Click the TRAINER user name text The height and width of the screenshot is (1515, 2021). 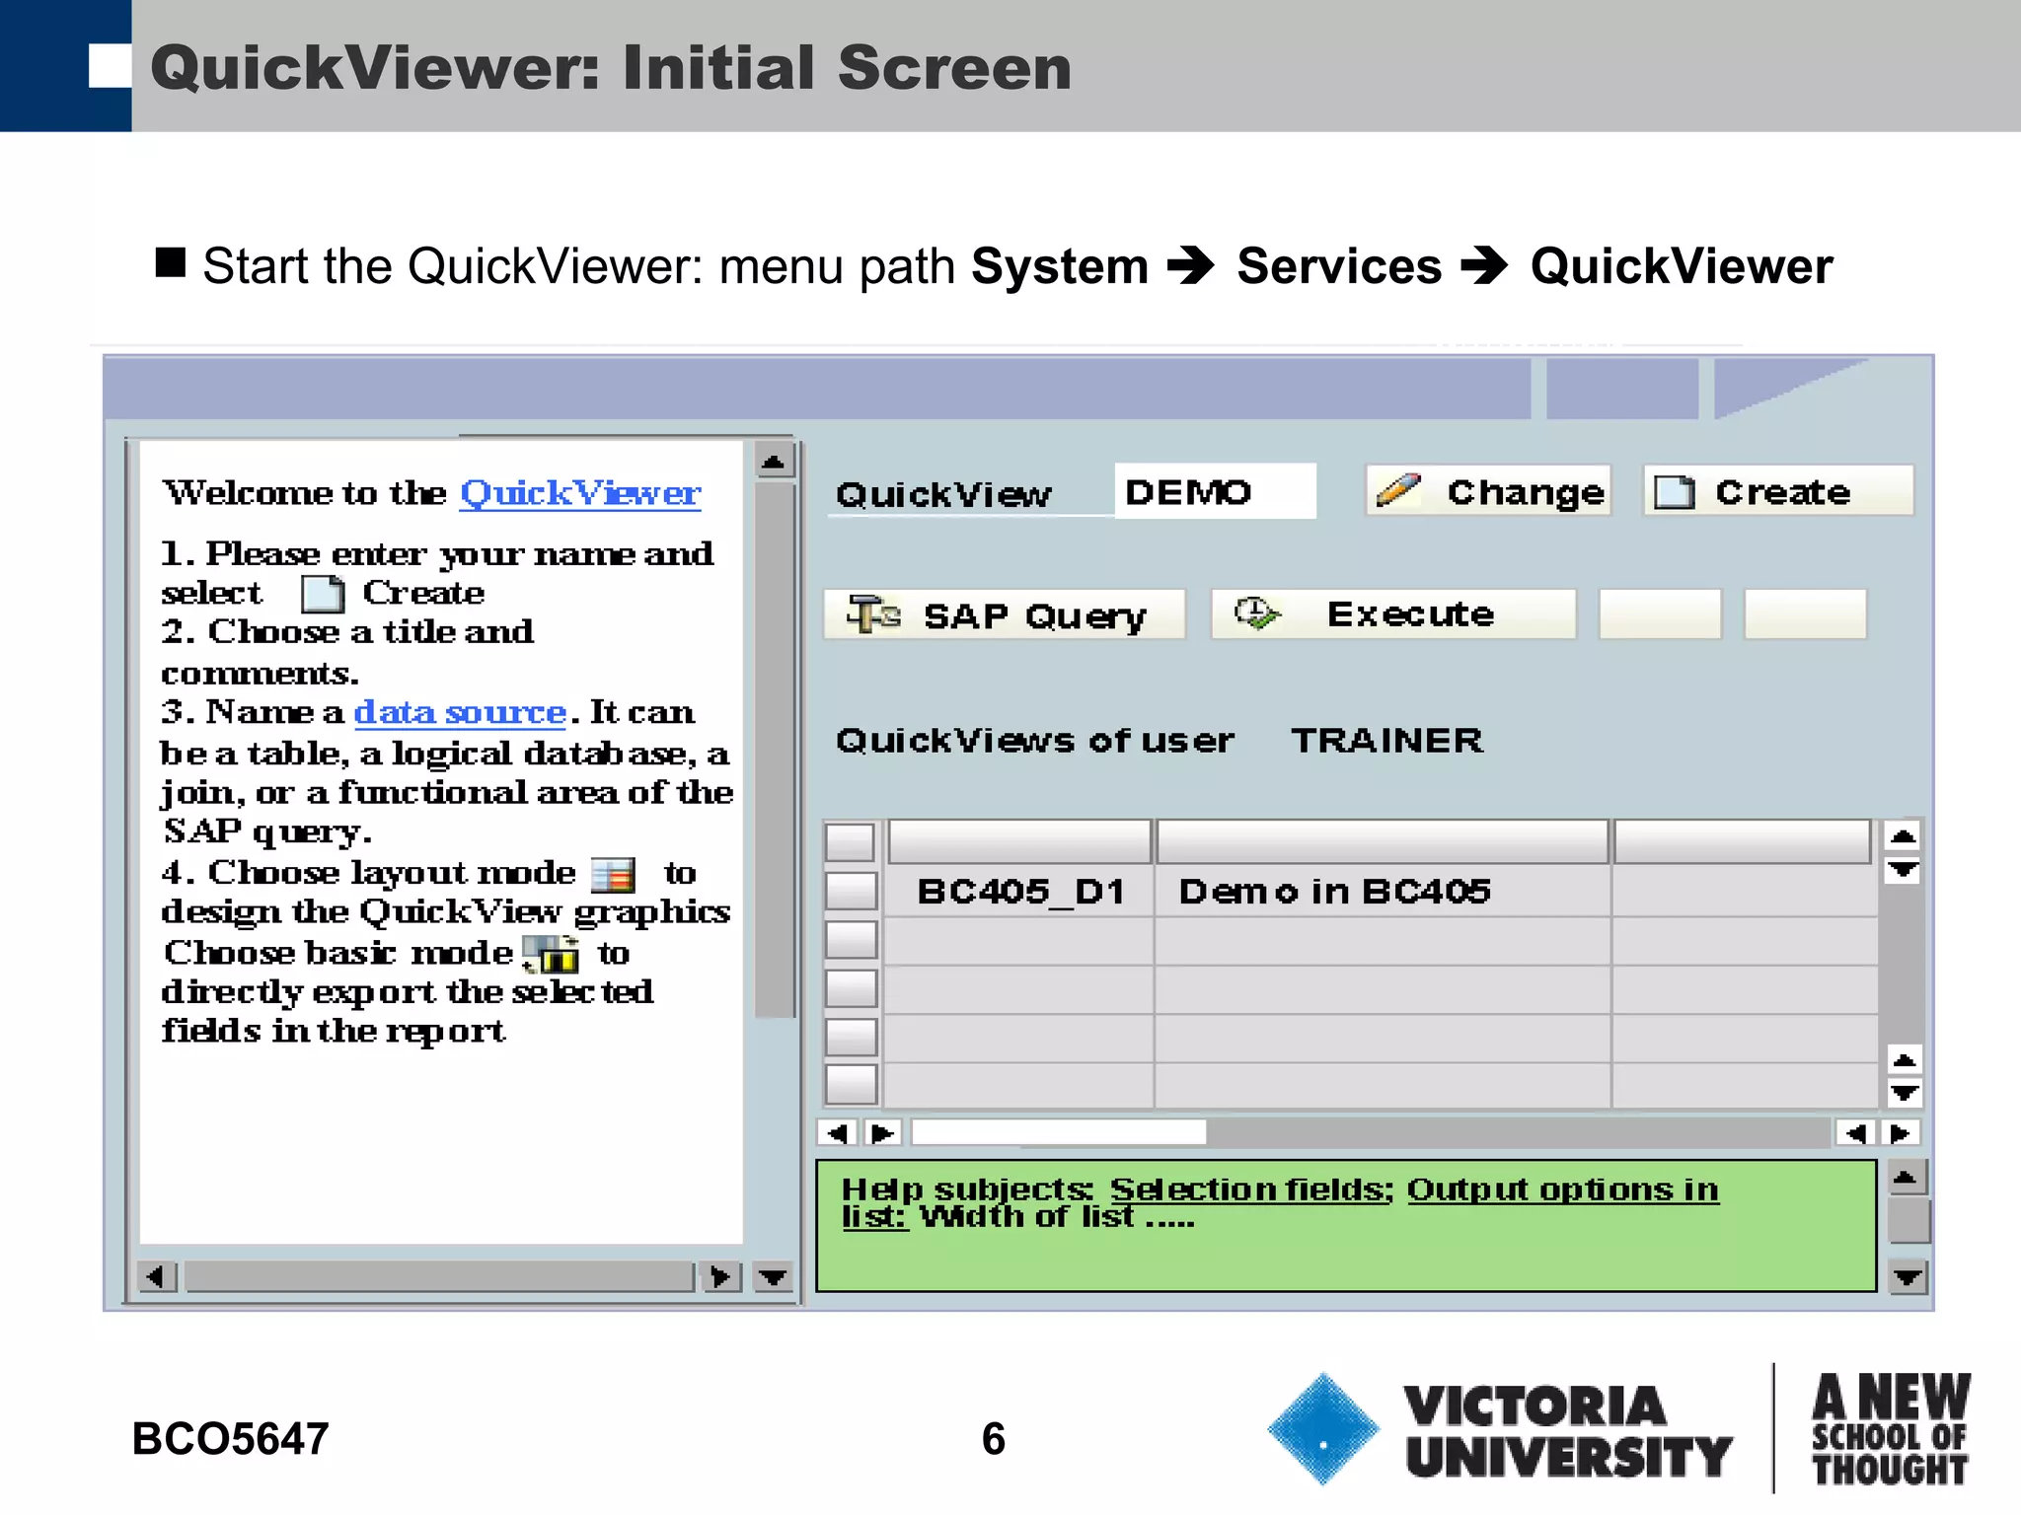(x=1386, y=741)
